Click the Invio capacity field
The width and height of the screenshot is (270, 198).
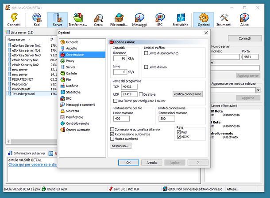tap(120, 72)
